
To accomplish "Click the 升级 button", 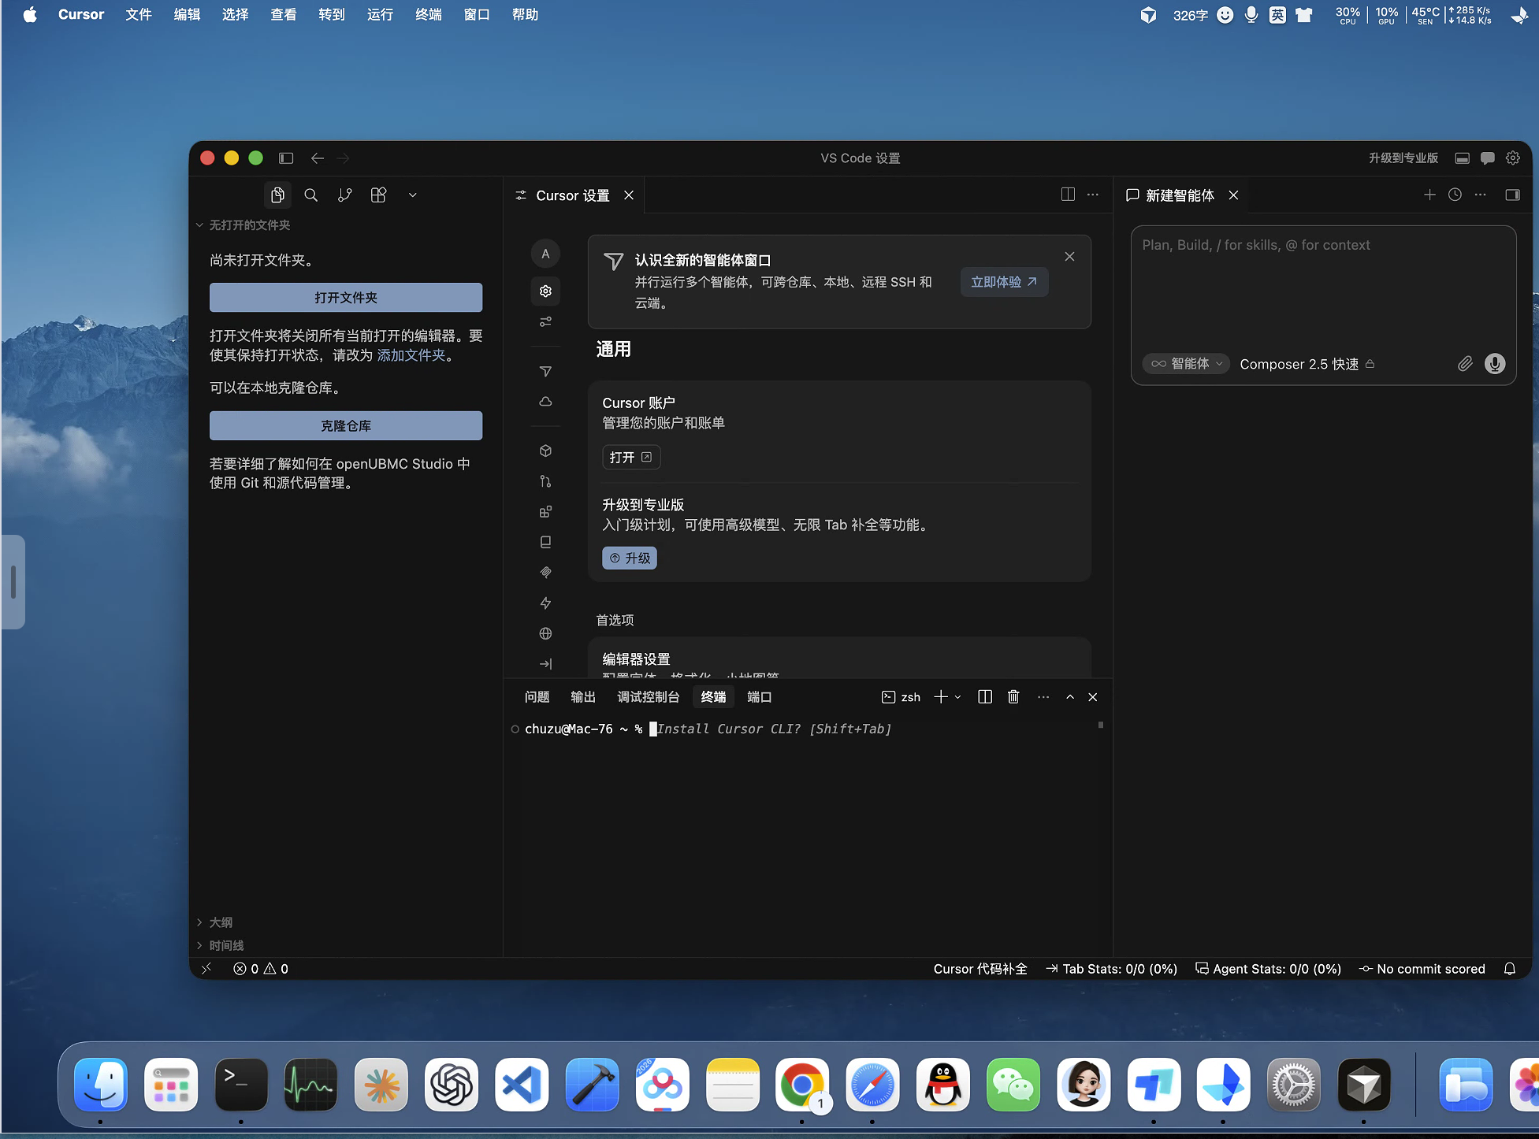I will 630,558.
